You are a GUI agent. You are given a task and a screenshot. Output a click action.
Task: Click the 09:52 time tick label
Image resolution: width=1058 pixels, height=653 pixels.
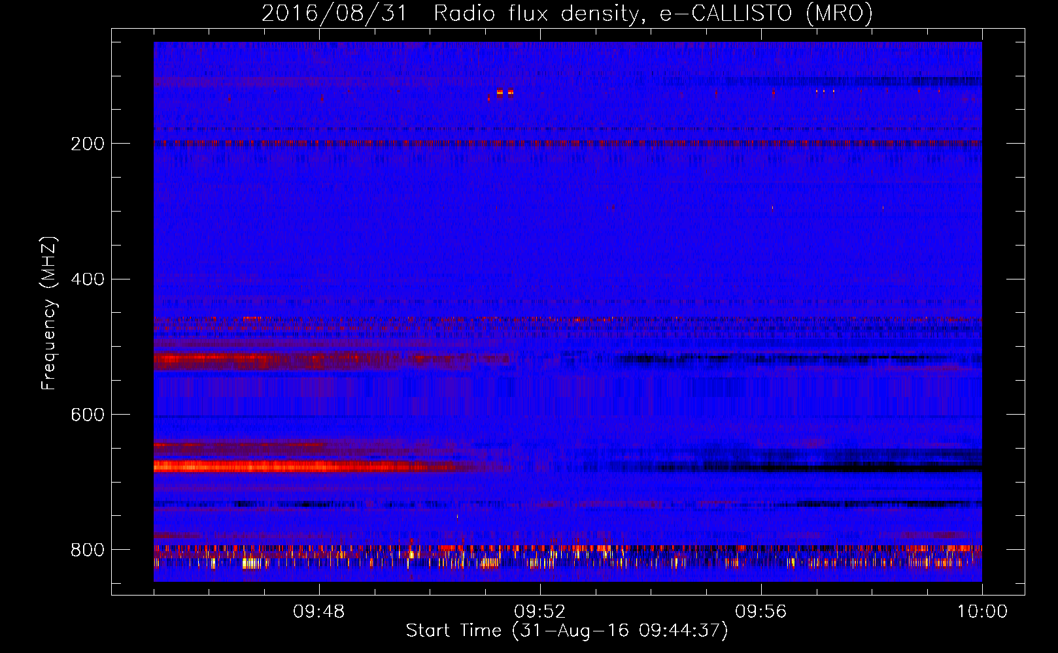click(x=539, y=612)
